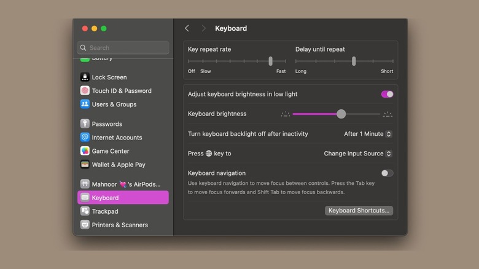The height and width of the screenshot is (269, 479).
Task: Click the Game Center icon
Action: click(85, 151)
